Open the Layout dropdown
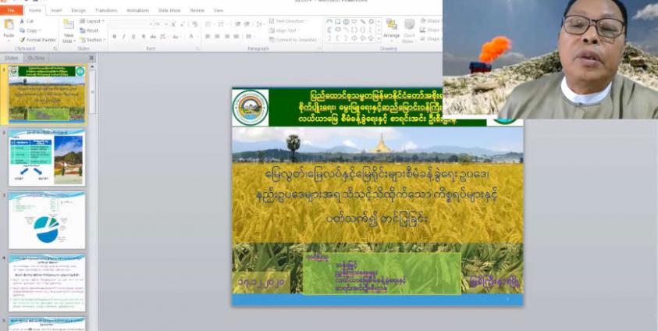658x331 pixels. pyautogui.click(x=92, y=21)
